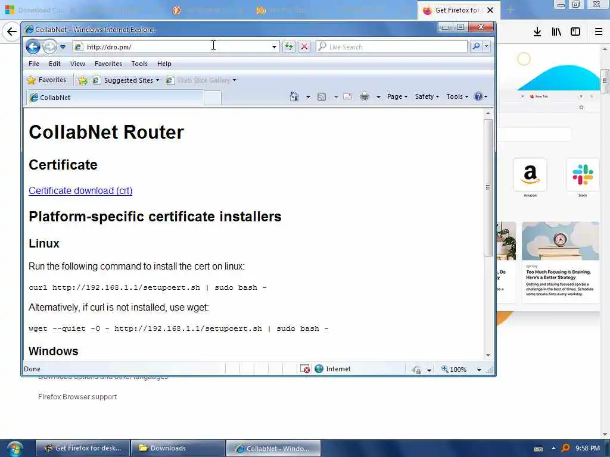This screenshot has width=610, height=457.
Task: Open the Edit menu
Action: tap(54, 64)
